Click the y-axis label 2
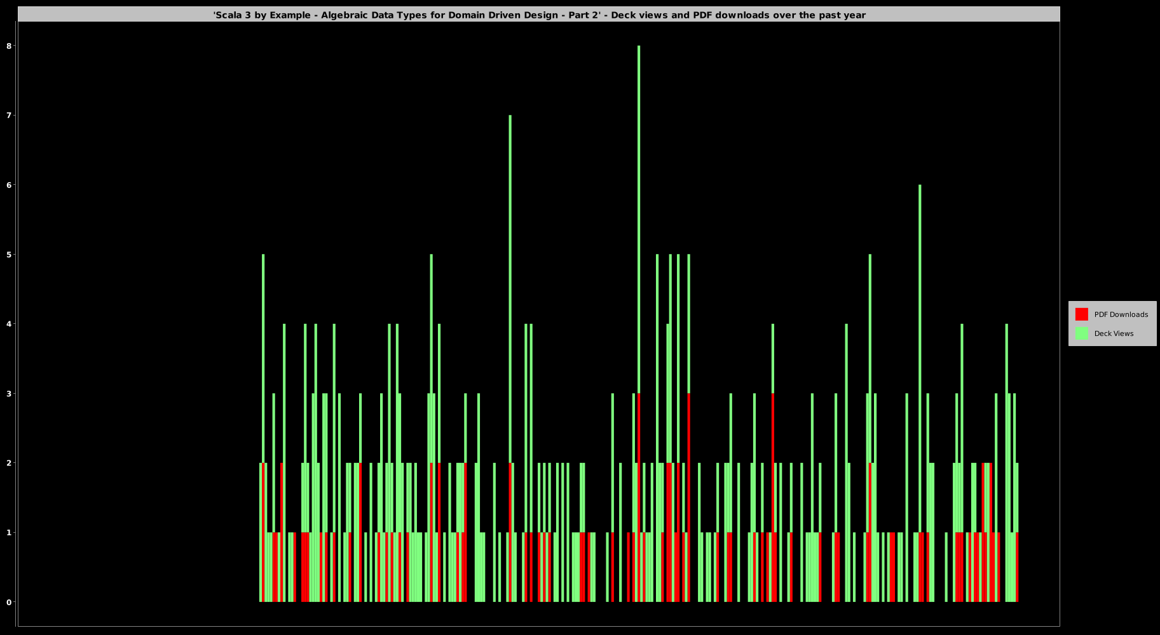 pos(9,463)
